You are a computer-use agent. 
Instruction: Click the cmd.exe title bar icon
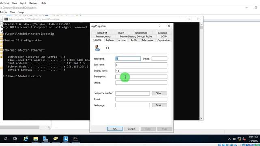(6, 19)
